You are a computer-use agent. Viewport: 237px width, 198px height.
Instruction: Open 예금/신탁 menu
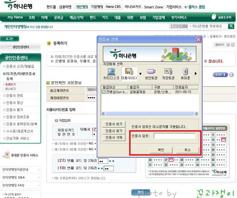tap(76, 18)
